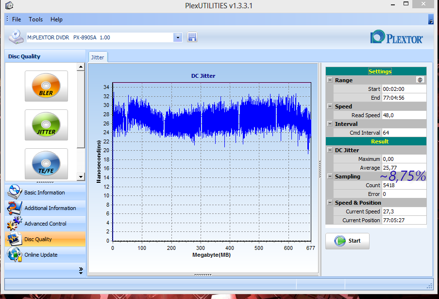This screenshot has height=299, width=439.
Task: Open Online Update section
Action: coord(45,255)
